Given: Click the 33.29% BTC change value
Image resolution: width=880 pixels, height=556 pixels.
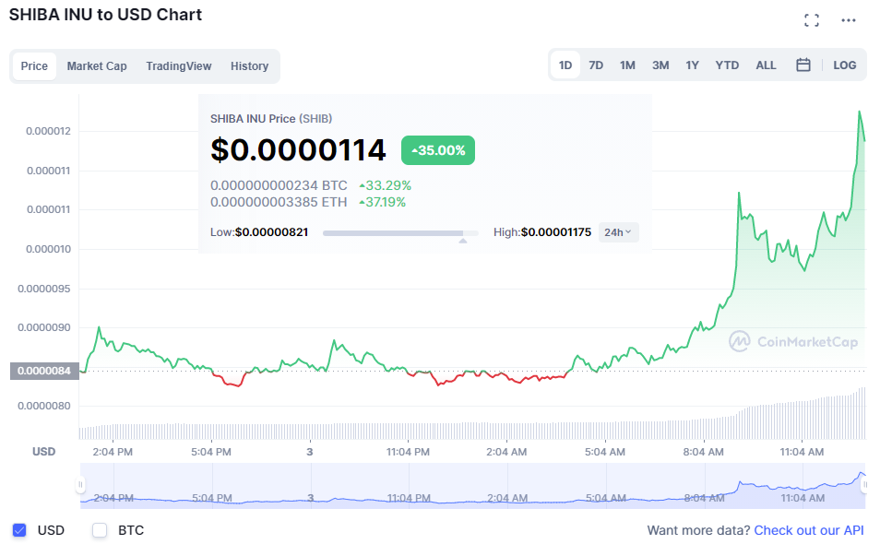Looking at the screenshot, I should pyautogui.click(x=385, y=185).
